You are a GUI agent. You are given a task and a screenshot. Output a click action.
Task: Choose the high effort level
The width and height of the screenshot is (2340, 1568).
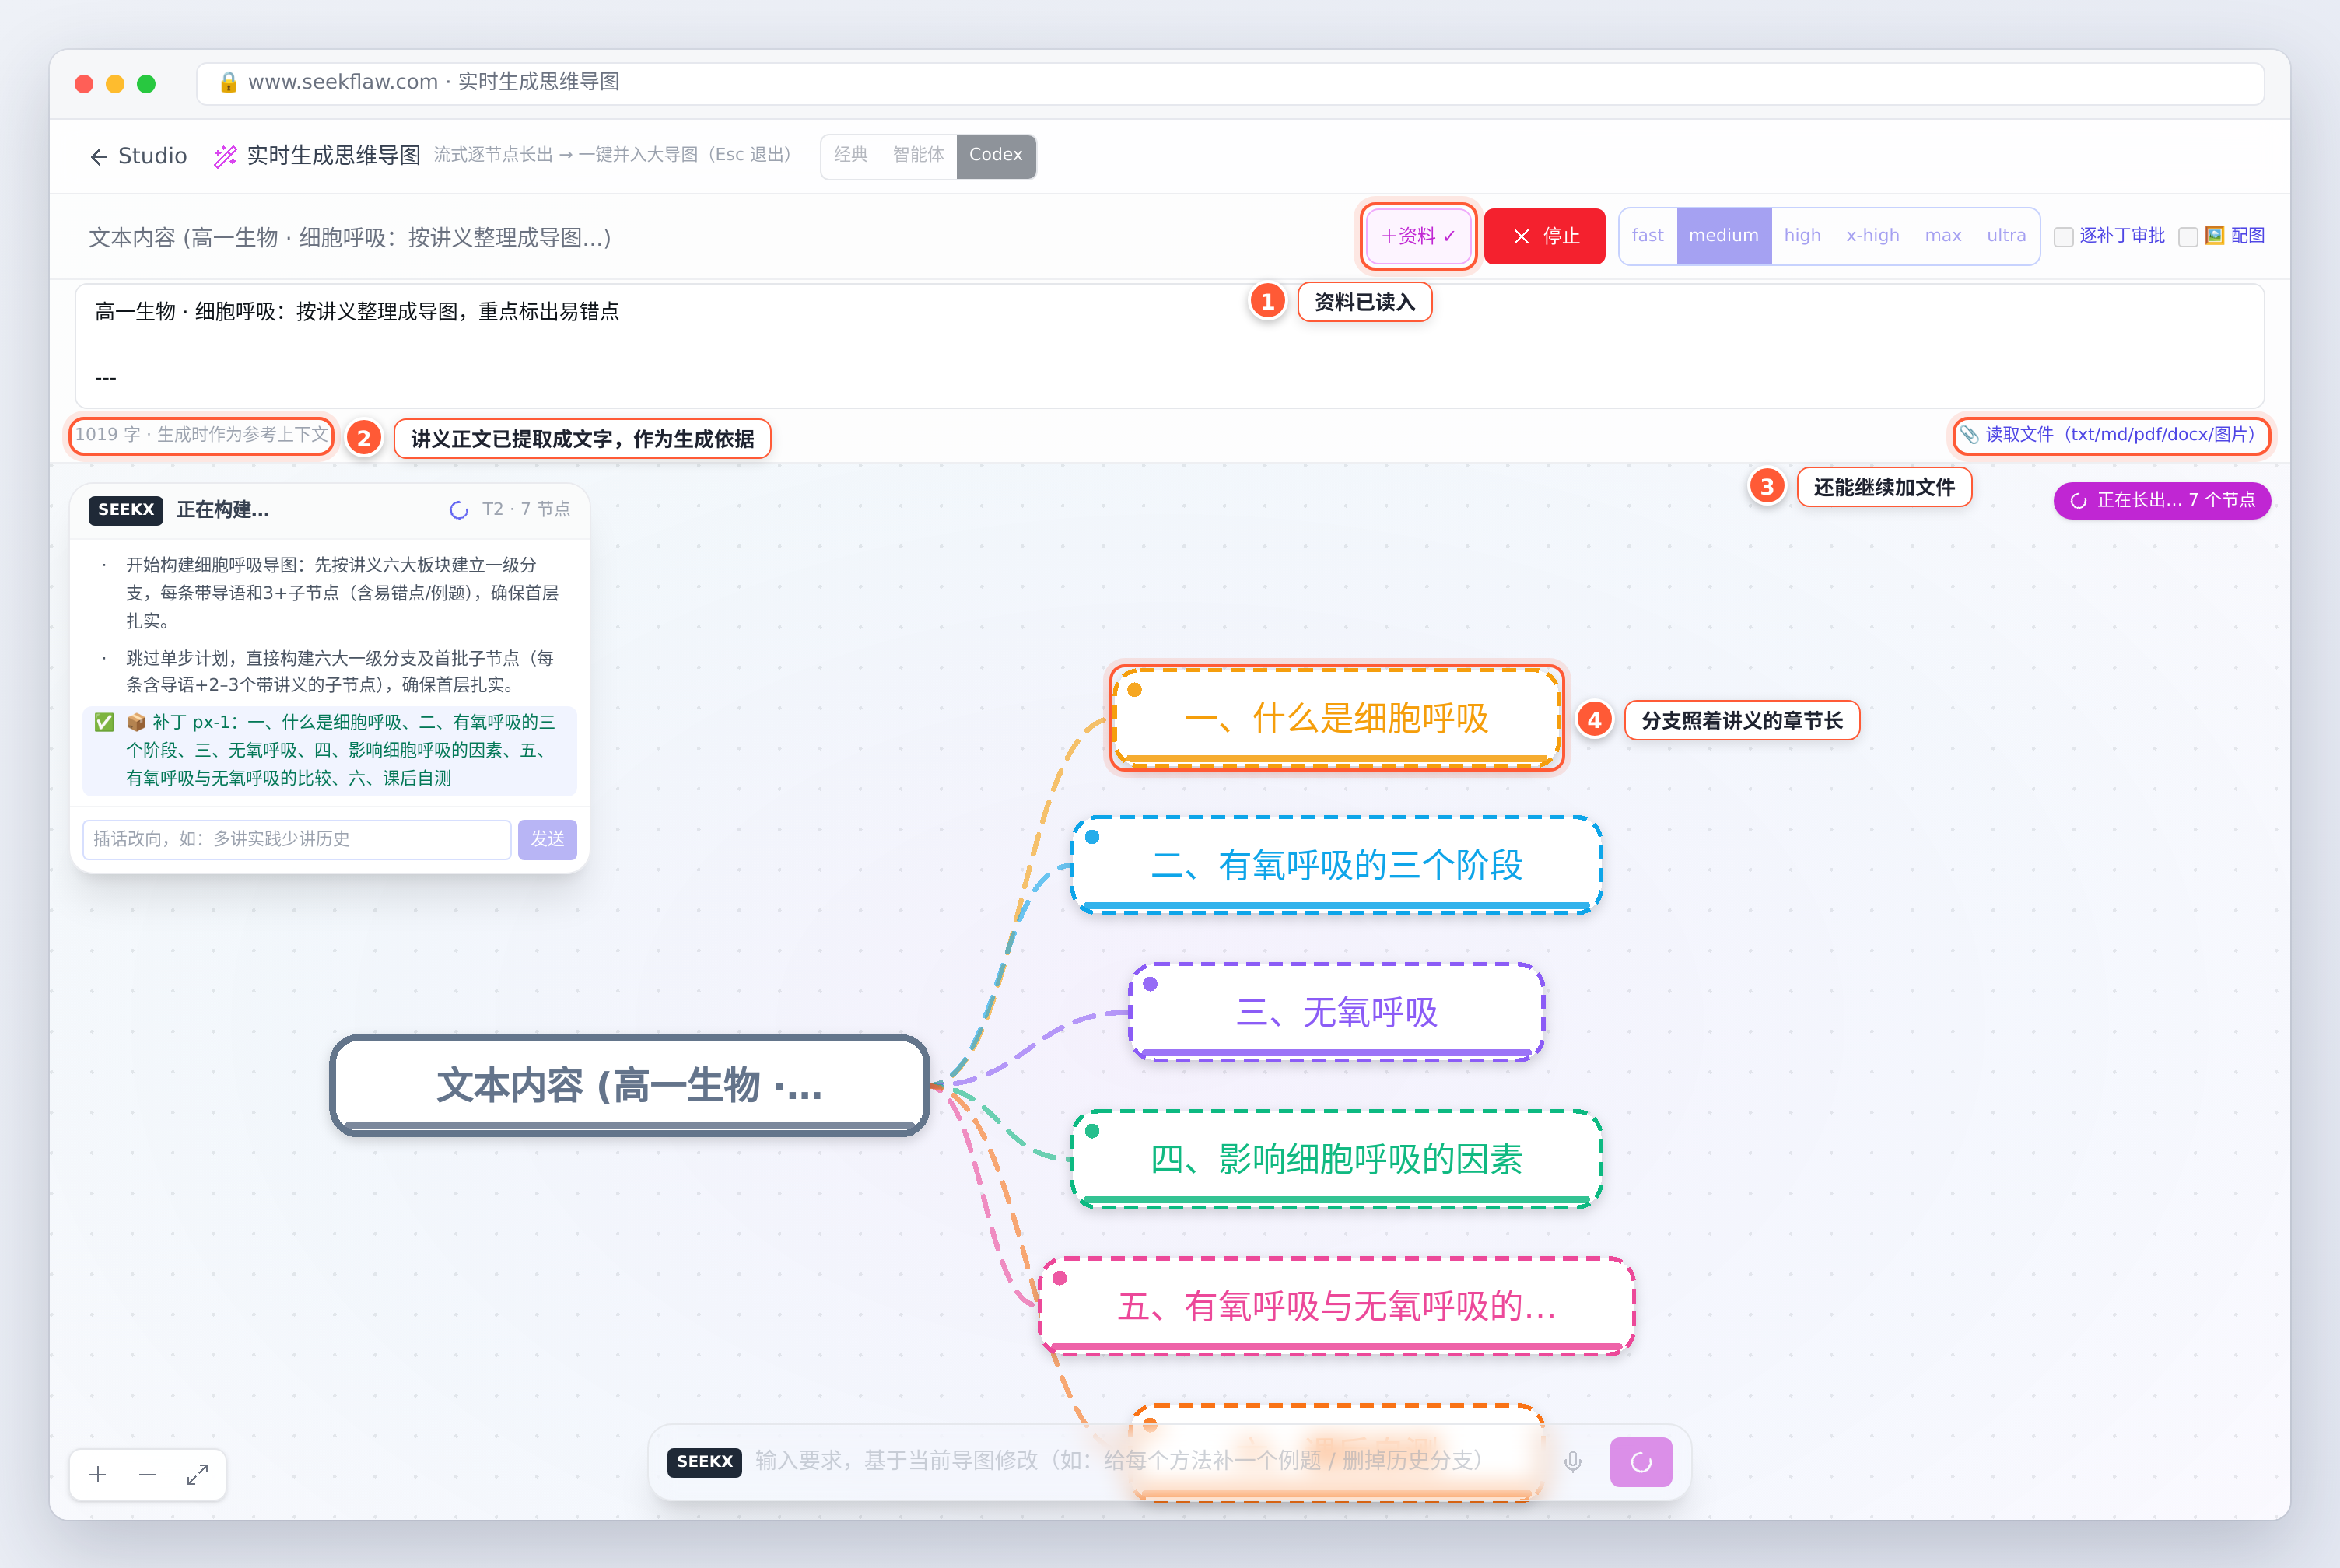point(1802,236)
